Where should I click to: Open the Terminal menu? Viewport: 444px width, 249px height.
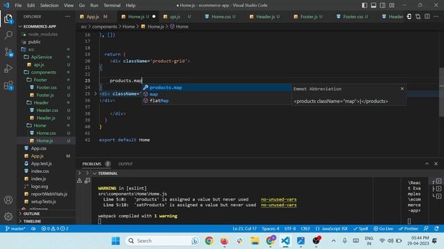tap(112, 6)
